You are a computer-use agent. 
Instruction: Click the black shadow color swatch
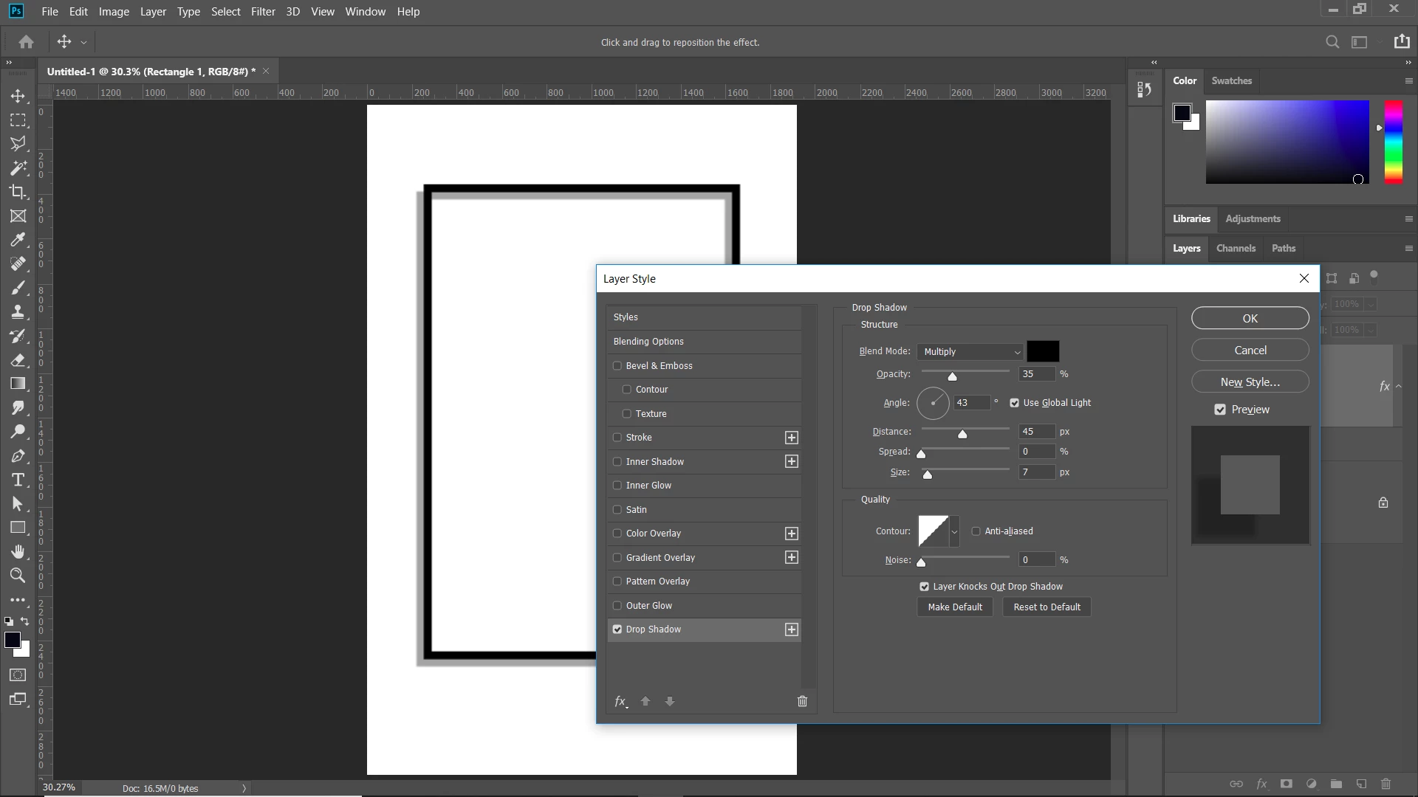pos(1042,351)
